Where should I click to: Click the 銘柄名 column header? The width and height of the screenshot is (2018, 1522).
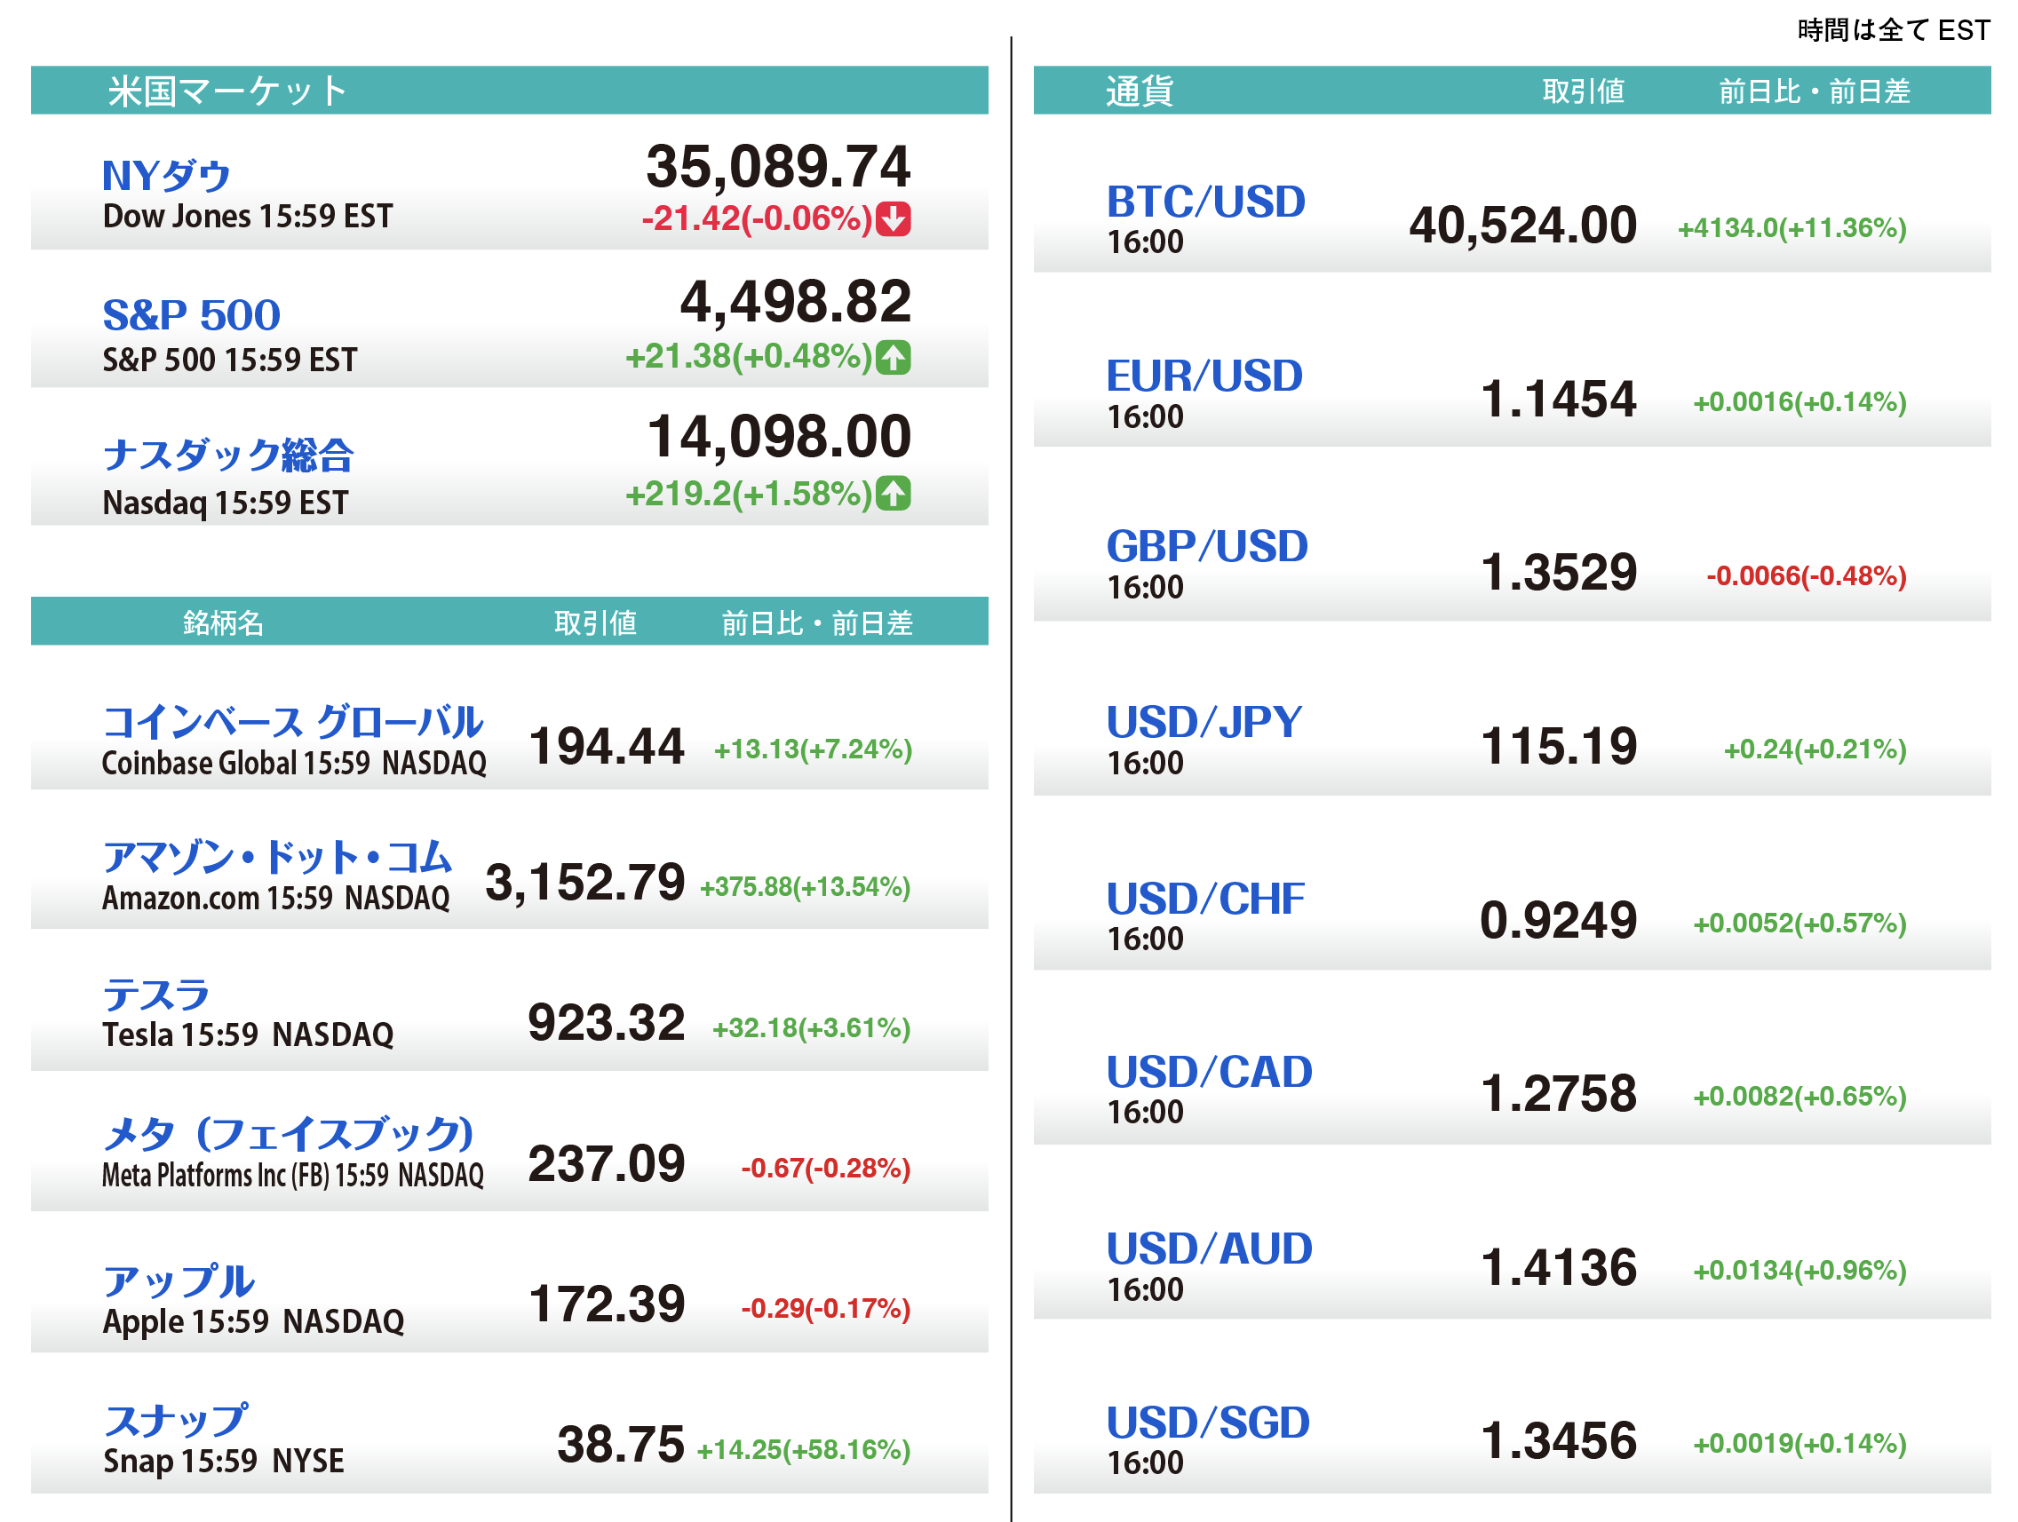coord(224,622)
